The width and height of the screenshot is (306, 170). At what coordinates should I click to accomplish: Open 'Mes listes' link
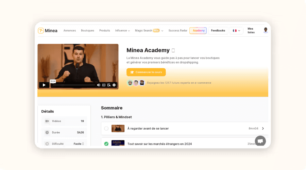pyautogui.click(x=251, y=31)
